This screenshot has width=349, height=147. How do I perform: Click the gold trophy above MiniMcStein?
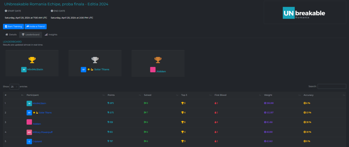coord(32,60)
